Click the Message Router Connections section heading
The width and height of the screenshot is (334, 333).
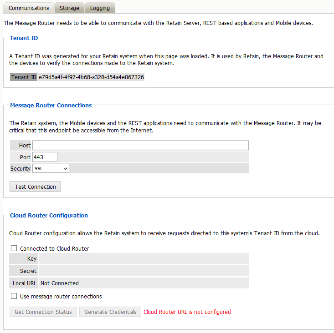tap(51, 106)
